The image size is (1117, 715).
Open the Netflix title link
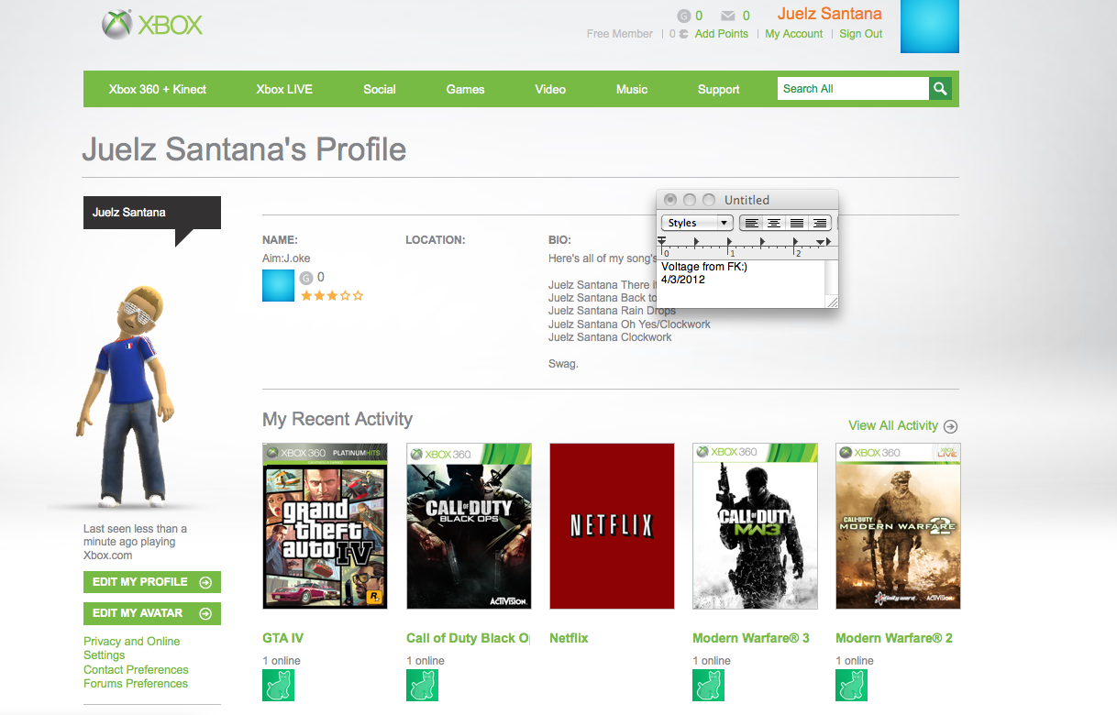[x=569, y=638]
